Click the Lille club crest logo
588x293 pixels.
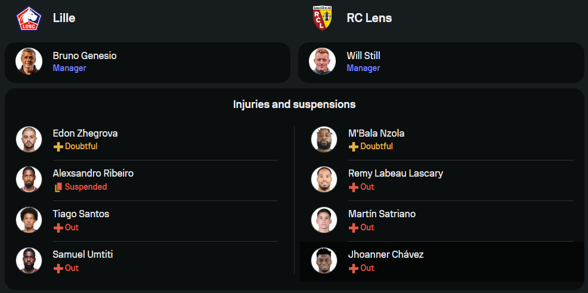tap(29, 18)
